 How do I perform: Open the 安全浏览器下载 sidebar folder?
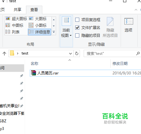pos(12,114)
